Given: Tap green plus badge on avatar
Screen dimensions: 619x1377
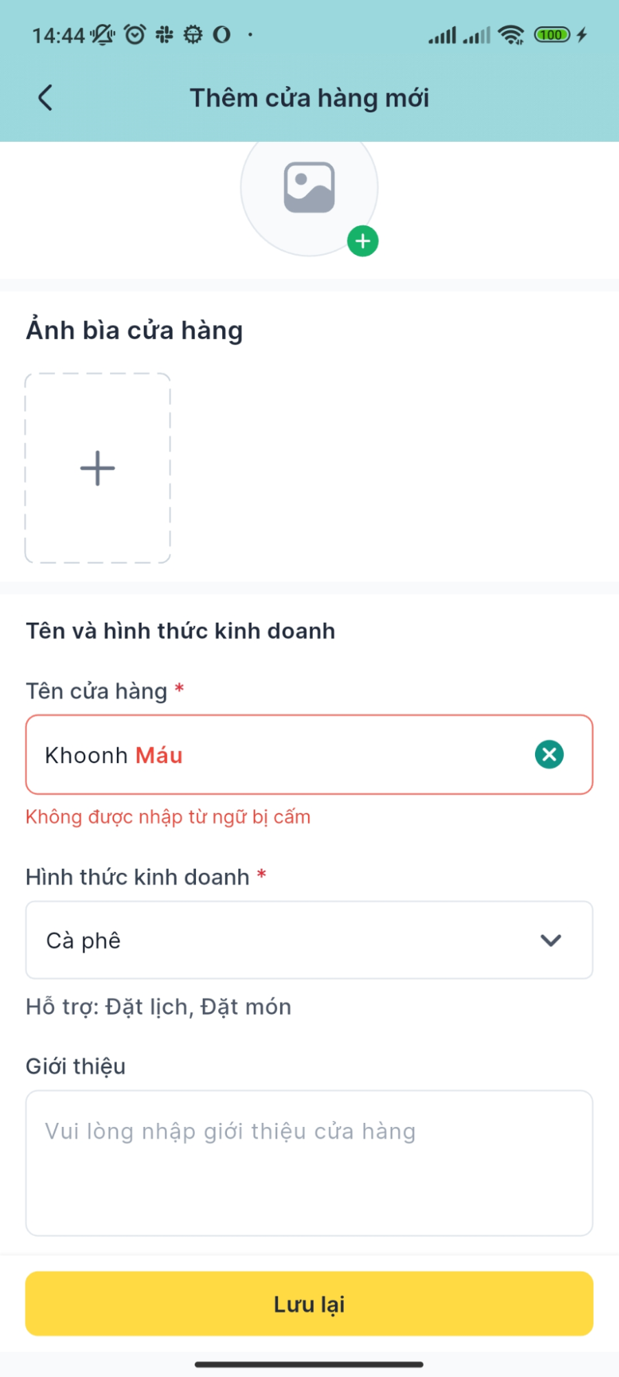Looking at the screenshot, I should pyautogui.click(x=363, y=241).
